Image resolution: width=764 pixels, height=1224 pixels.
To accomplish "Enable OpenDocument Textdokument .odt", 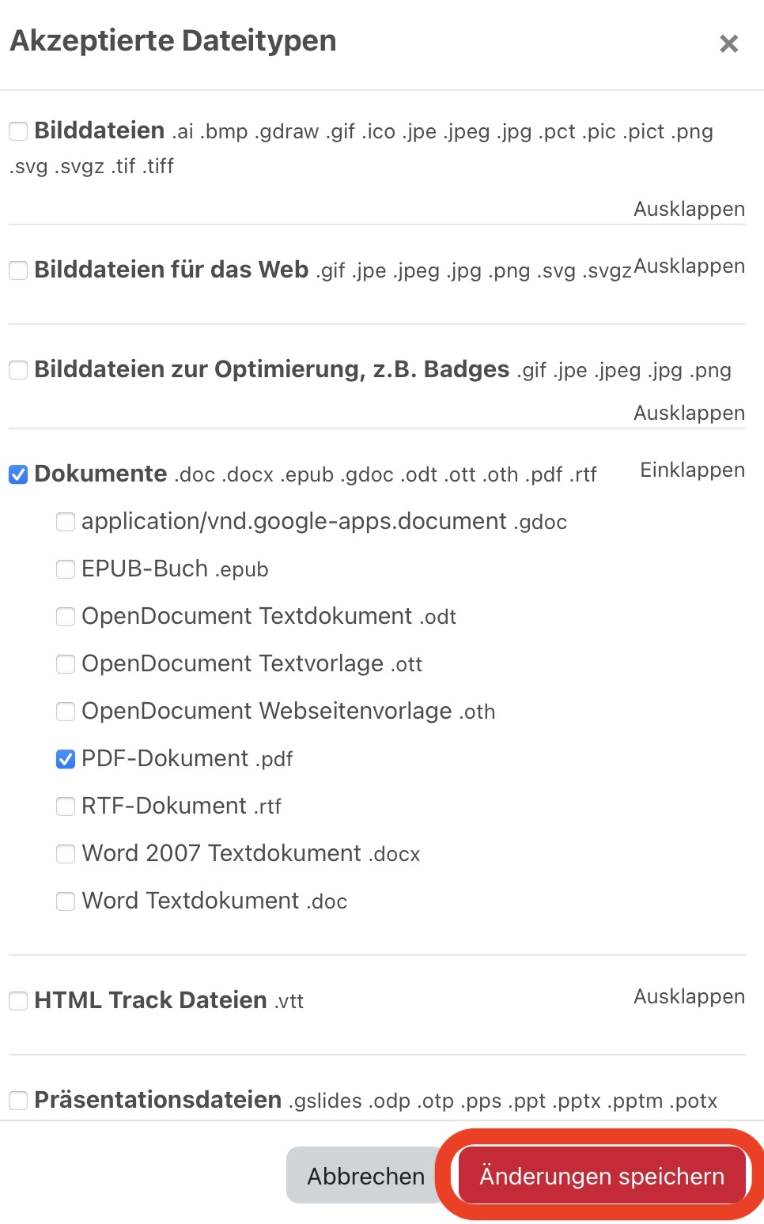I will pyautogui.click(x=66, y=617).
